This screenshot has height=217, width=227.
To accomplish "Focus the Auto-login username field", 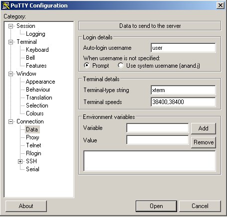I will (x=183, y=48).
